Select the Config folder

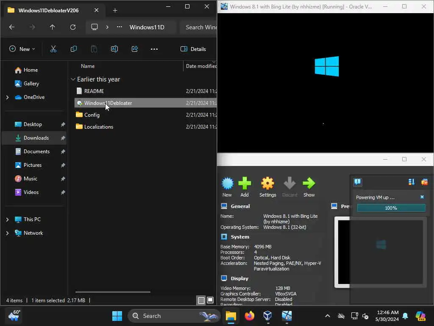pyautogui.click(x=146, y=115)
